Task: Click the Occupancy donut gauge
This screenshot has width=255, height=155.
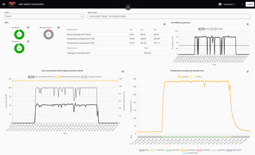Action: pos(19,48)
